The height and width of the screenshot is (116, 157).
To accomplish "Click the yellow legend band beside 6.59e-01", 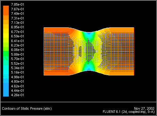I will (6, 36).
